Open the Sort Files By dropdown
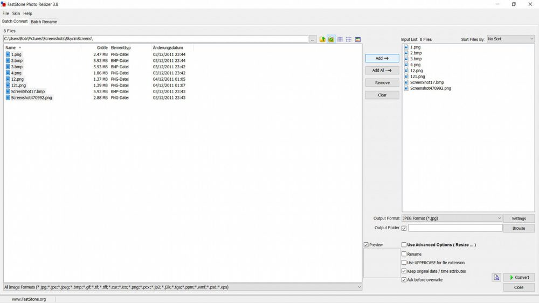This screenshot has height=303, width=539. pos(510,39)
